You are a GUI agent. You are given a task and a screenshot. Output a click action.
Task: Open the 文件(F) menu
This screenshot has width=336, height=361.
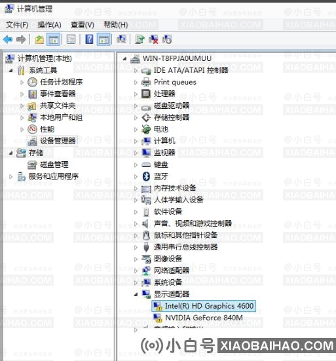coord(17,25)
